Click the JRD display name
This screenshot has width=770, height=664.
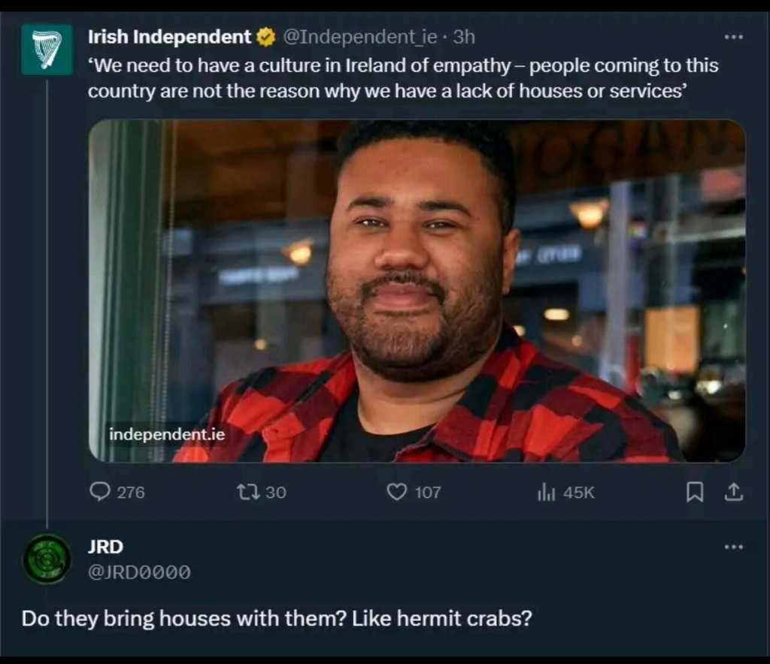105,546
